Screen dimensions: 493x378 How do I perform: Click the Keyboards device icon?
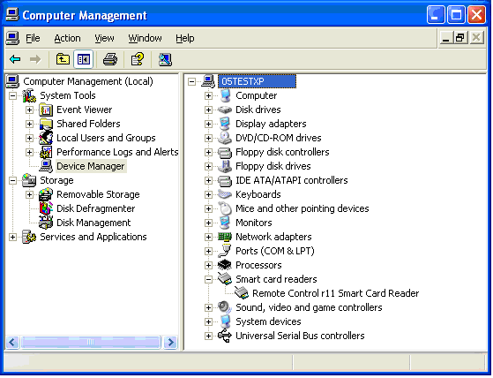tap(225, 194)
